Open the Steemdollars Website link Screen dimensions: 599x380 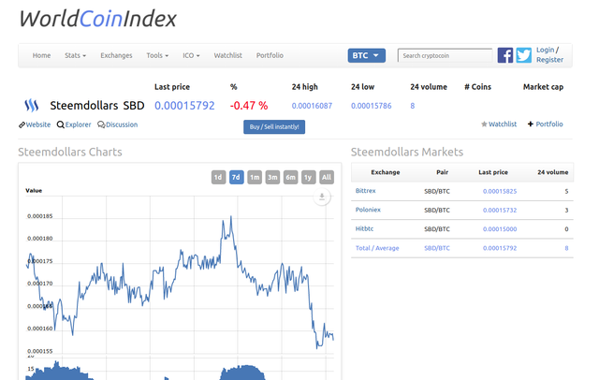[35, 124]
